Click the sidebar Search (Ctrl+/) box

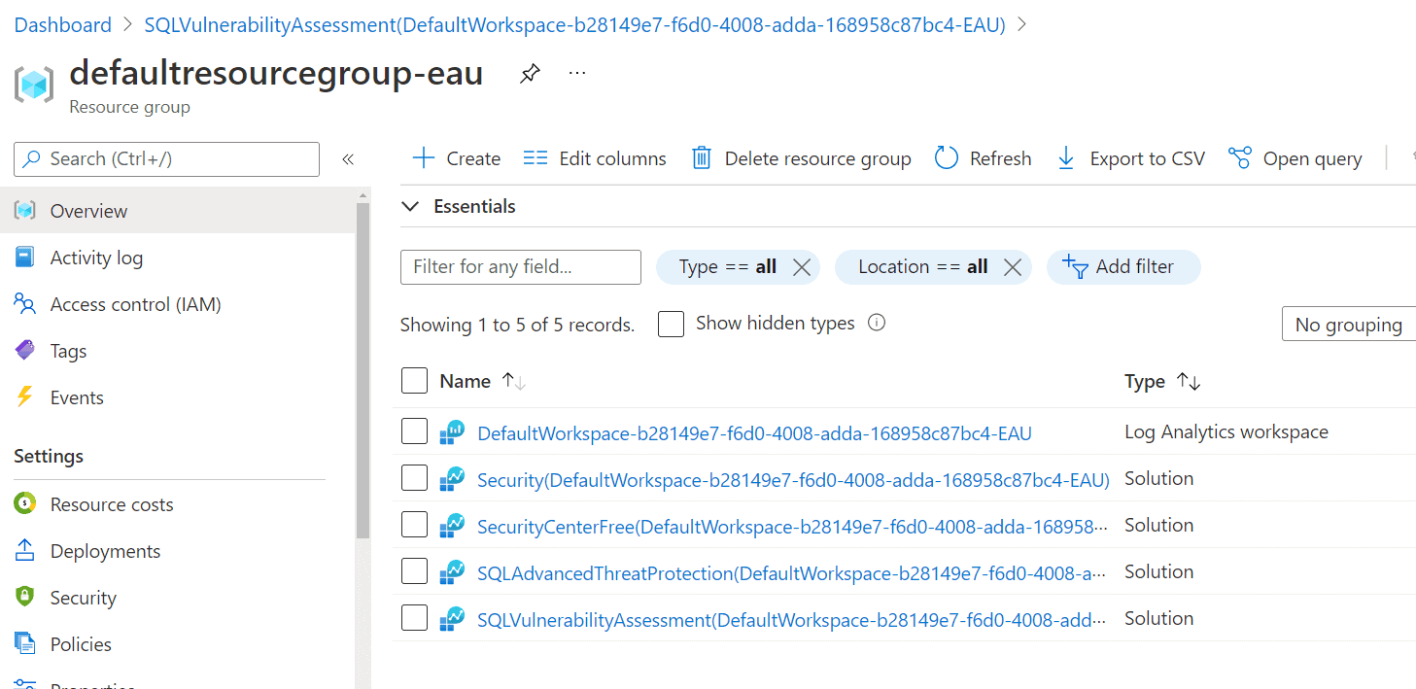click(166, 159)
